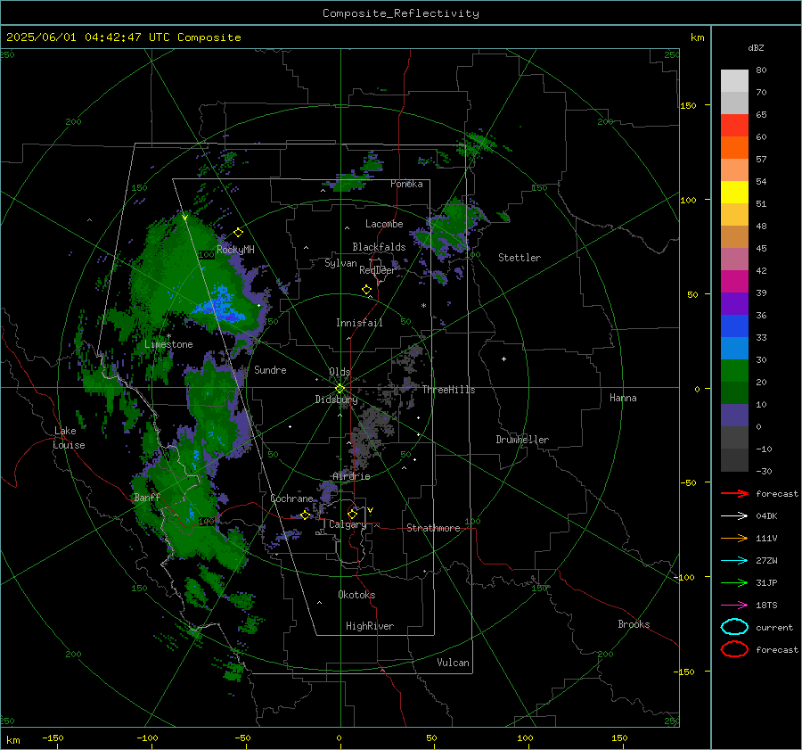
Task: Click the Airdrie label on the map
Action: point(351,476)
